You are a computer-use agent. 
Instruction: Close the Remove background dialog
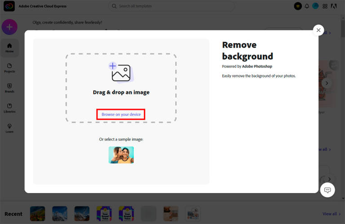pos(318,30)
